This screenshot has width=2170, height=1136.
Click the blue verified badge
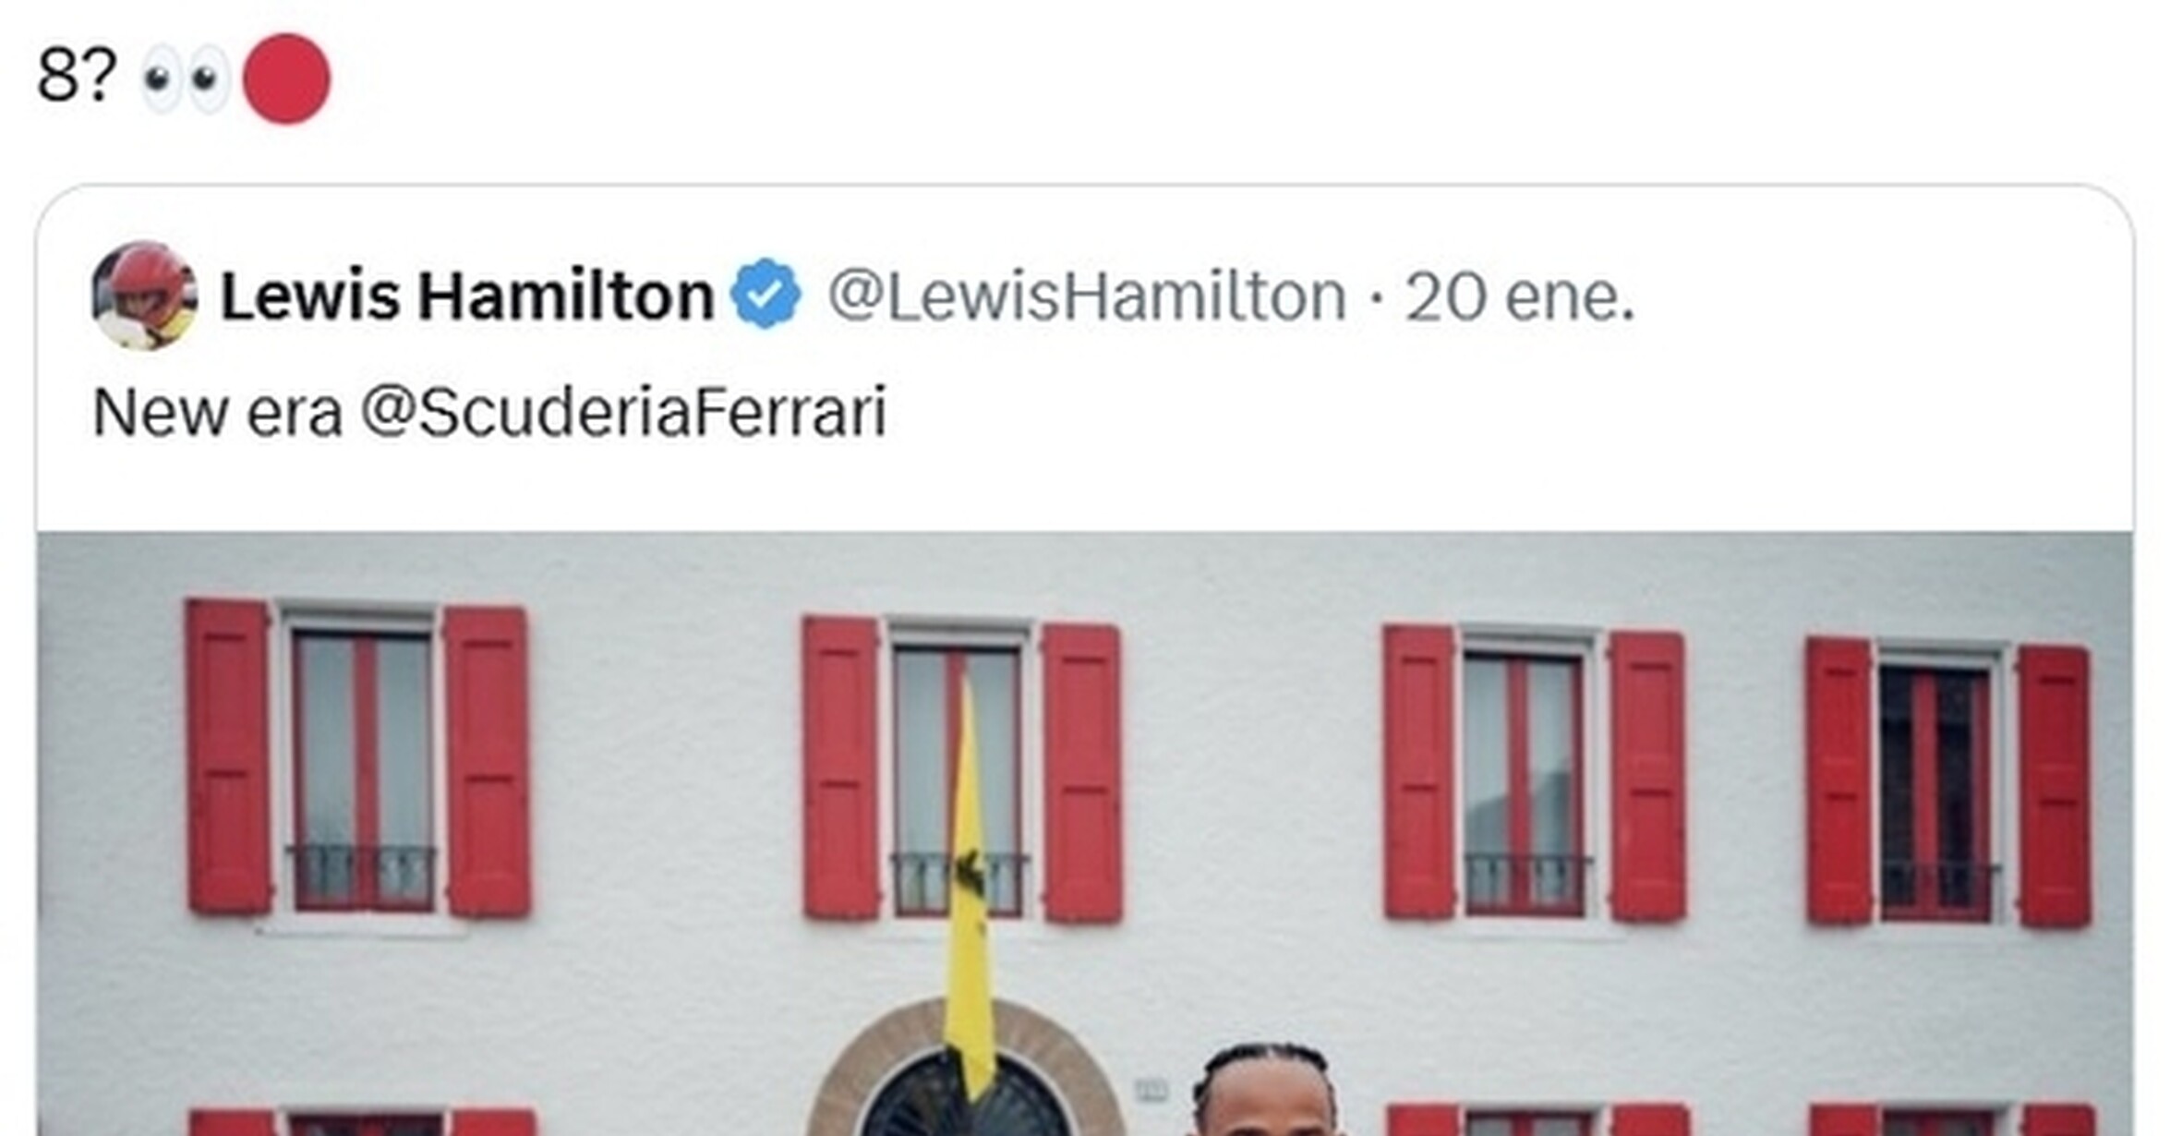766,295
